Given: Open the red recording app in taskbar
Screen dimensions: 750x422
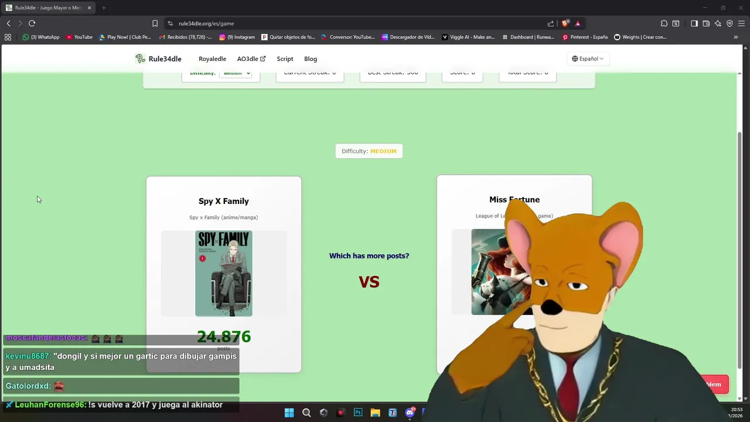Looking at the screenshot, I should [341, 413].
